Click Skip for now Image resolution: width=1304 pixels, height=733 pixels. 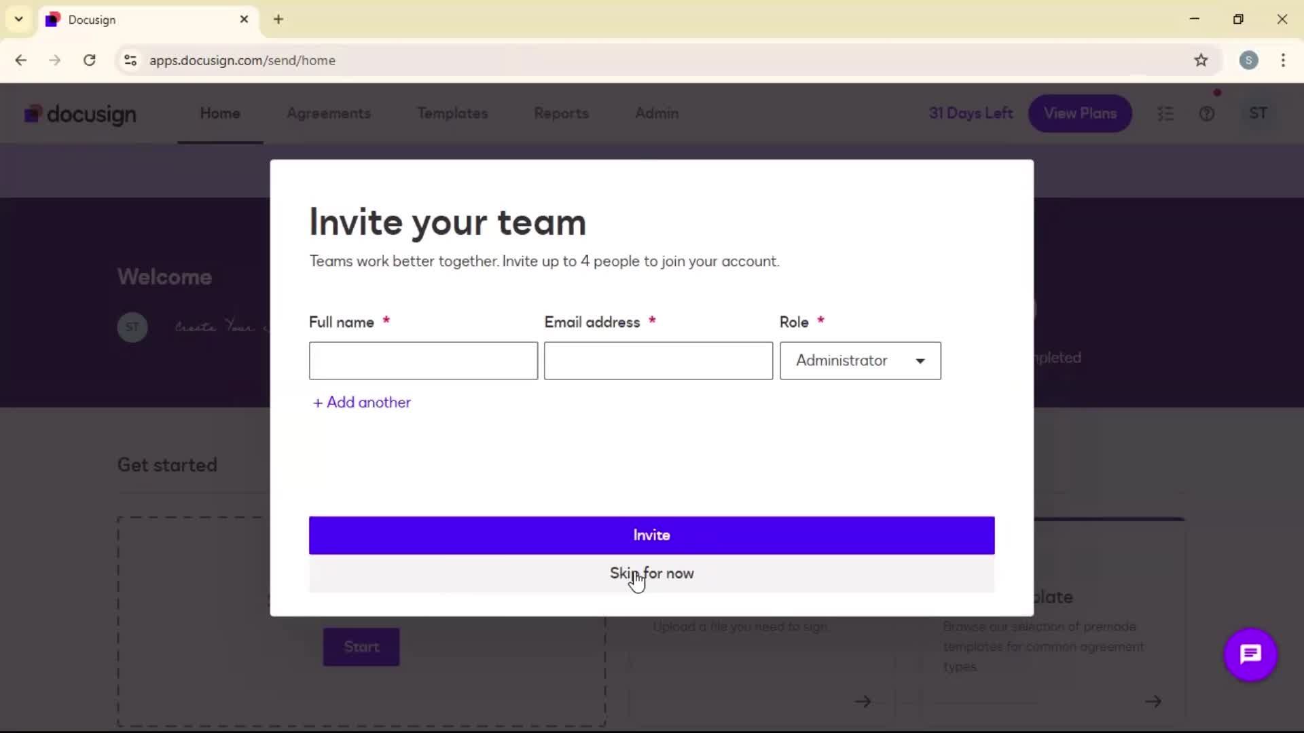651,574
